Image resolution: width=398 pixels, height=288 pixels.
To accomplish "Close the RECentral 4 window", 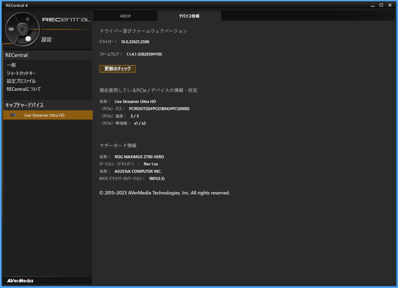I will tap(390, 5).
